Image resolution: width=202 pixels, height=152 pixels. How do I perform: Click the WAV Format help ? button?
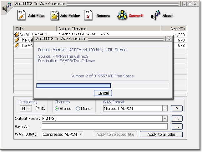coord(177,108)
